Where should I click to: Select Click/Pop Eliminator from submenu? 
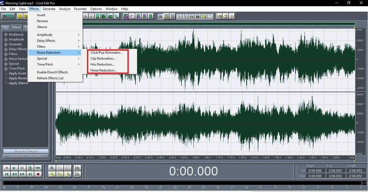(106, 52)
